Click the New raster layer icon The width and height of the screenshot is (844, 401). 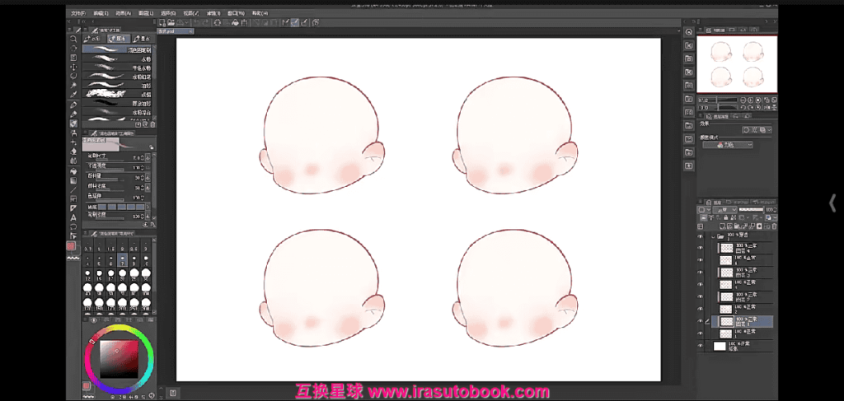click(723, 226)
